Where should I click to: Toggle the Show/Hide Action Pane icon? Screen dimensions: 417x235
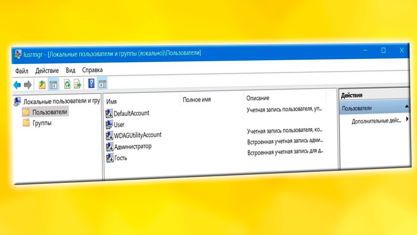(x=102, y=84)
